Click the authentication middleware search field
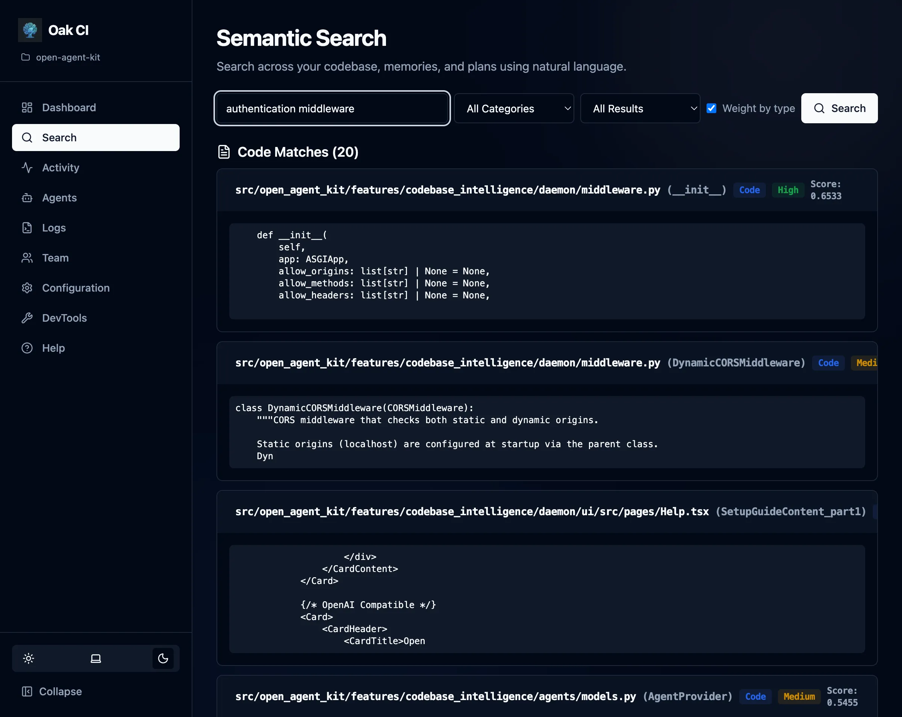Viewport: 902px width, 717px height. pyautogui.click(x=332, y=108)
